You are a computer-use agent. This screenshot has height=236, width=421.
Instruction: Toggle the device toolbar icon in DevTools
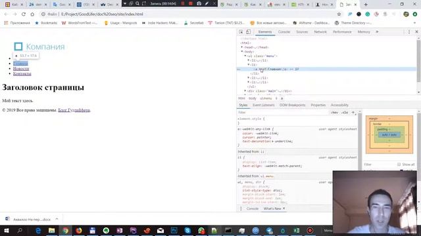248,32
